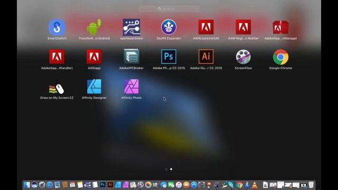Open AAMLauncherUtil app

point(206,27)
